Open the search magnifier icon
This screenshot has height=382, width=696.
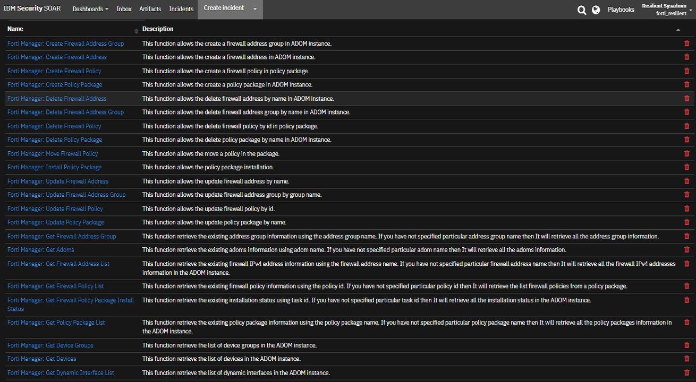[582, 10]
